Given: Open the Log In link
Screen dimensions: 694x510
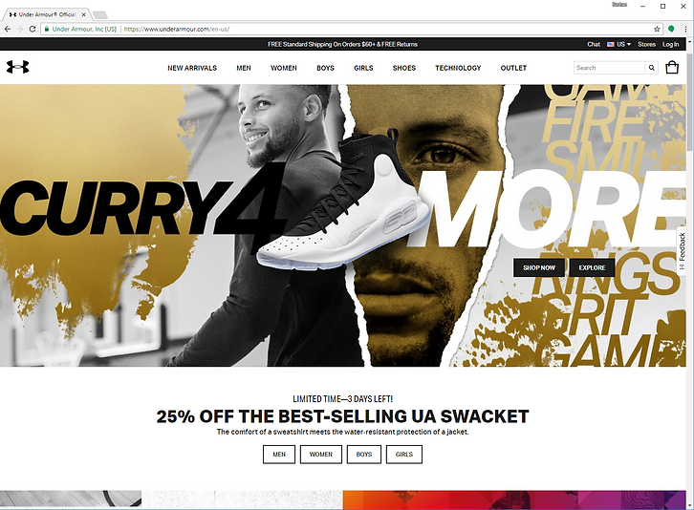Looking at the screenshot, I should point(670,44).
